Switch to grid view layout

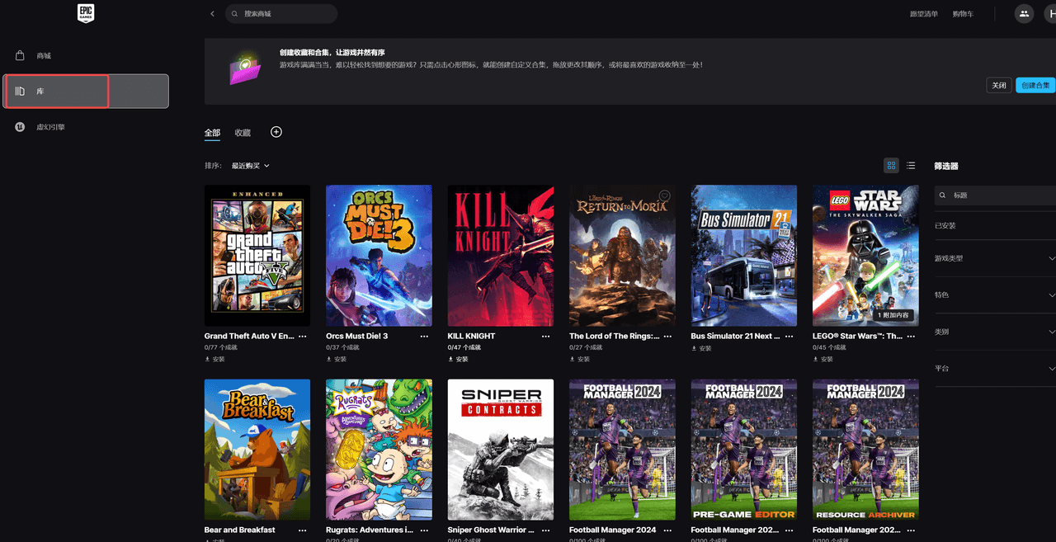[891, 166]
